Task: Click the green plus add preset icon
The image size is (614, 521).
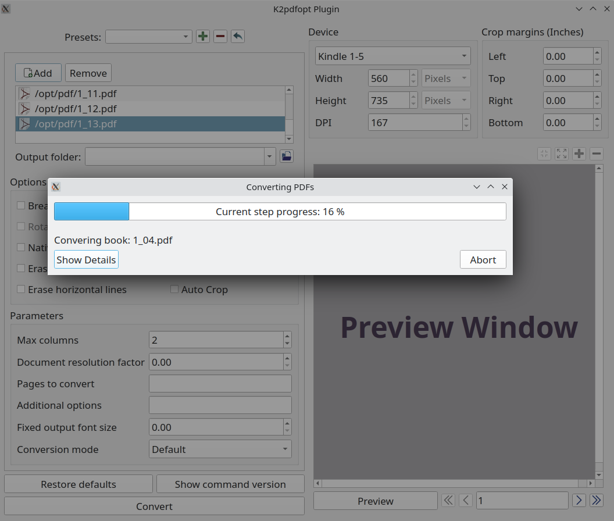Action: coord(203,37)
